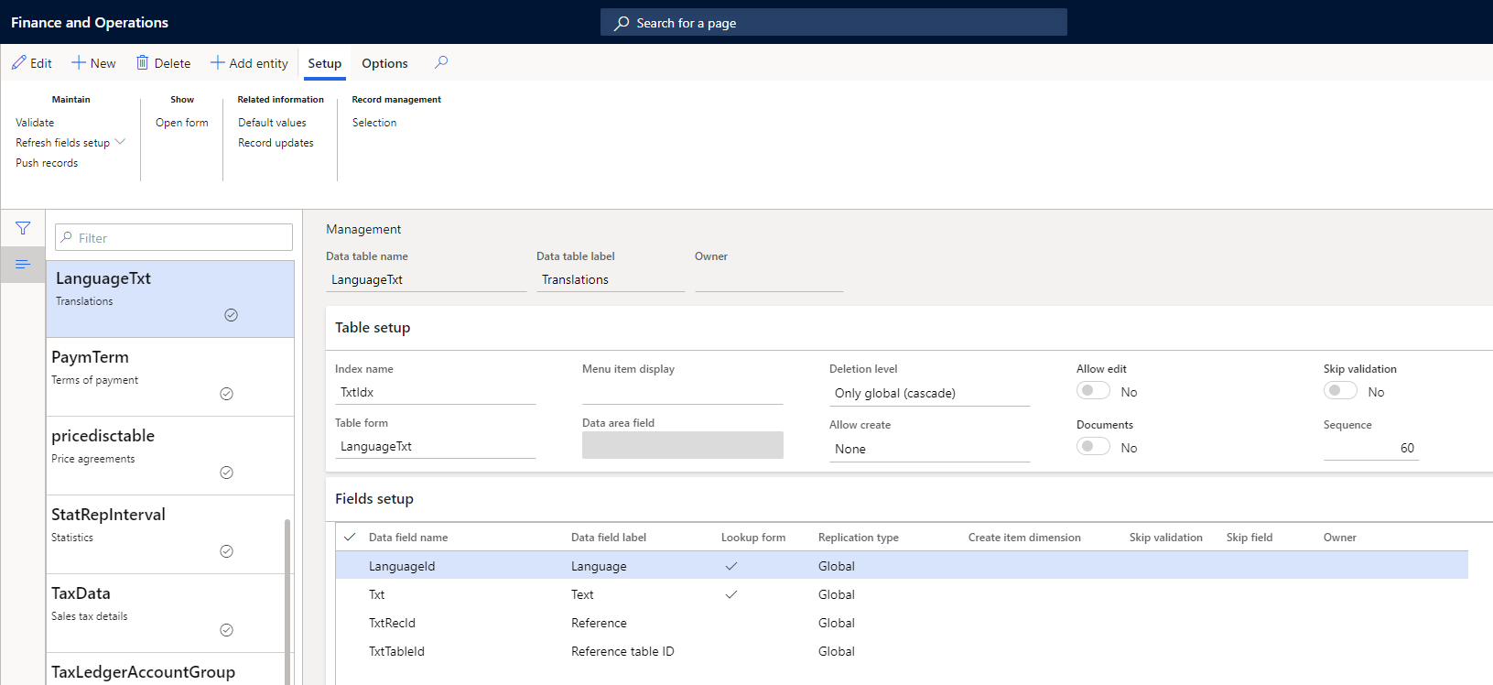This screenshot has height=685, width=1493.
Task: Click the Fields setup select-all checkmark
Action: pos(350,538)
